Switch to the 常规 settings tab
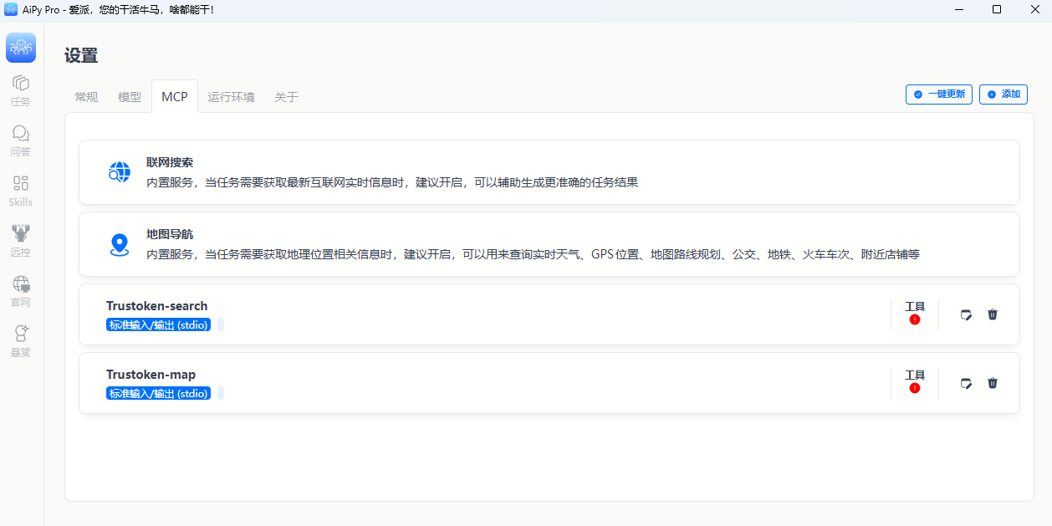This screenshot has height=526, width=1052. click(85, 96)
